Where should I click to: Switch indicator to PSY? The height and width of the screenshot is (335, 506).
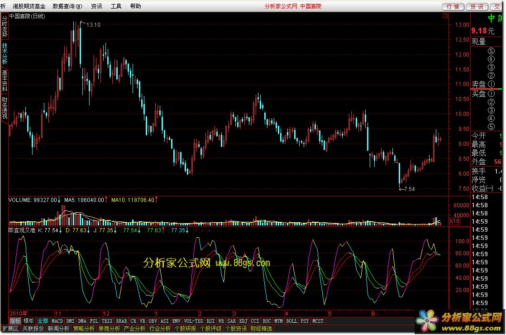click(x=305, y=321)
